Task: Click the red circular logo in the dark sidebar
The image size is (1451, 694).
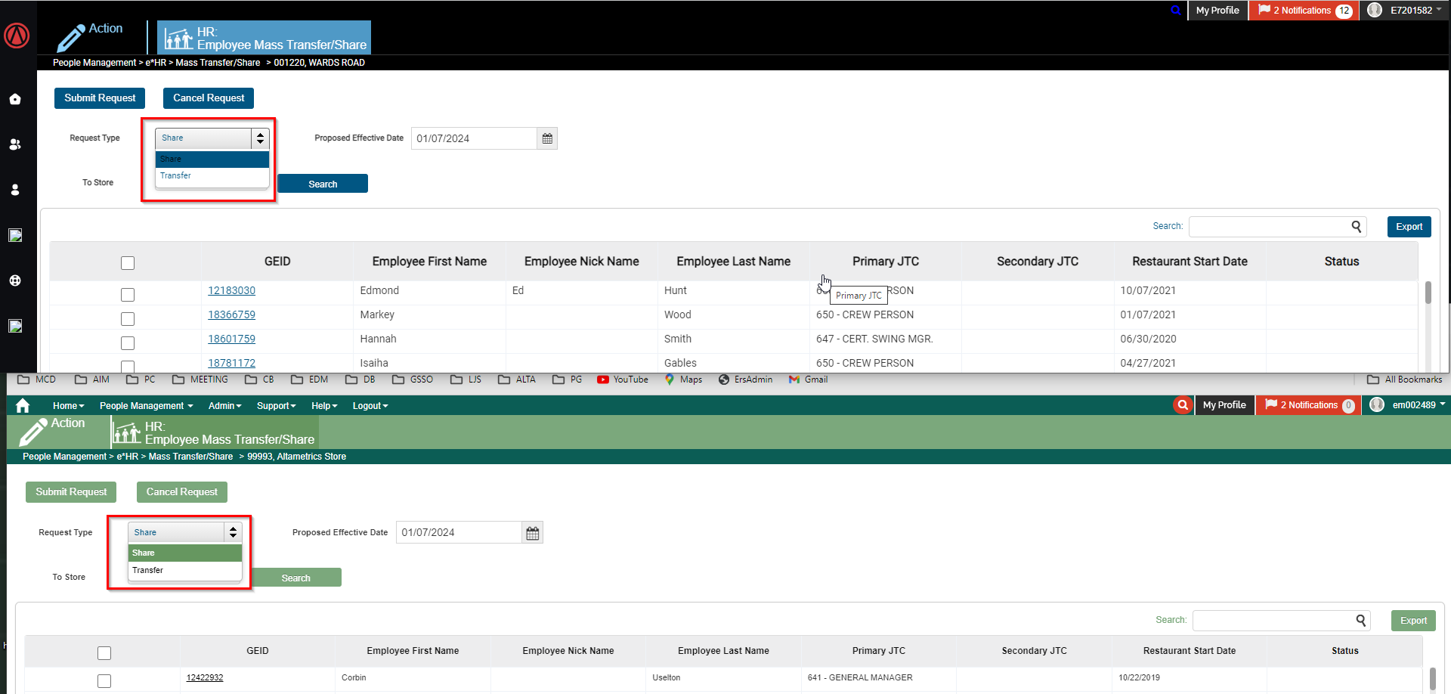Action: (17, 35)
